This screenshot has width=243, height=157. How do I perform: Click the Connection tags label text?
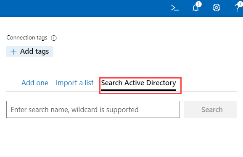27,38
